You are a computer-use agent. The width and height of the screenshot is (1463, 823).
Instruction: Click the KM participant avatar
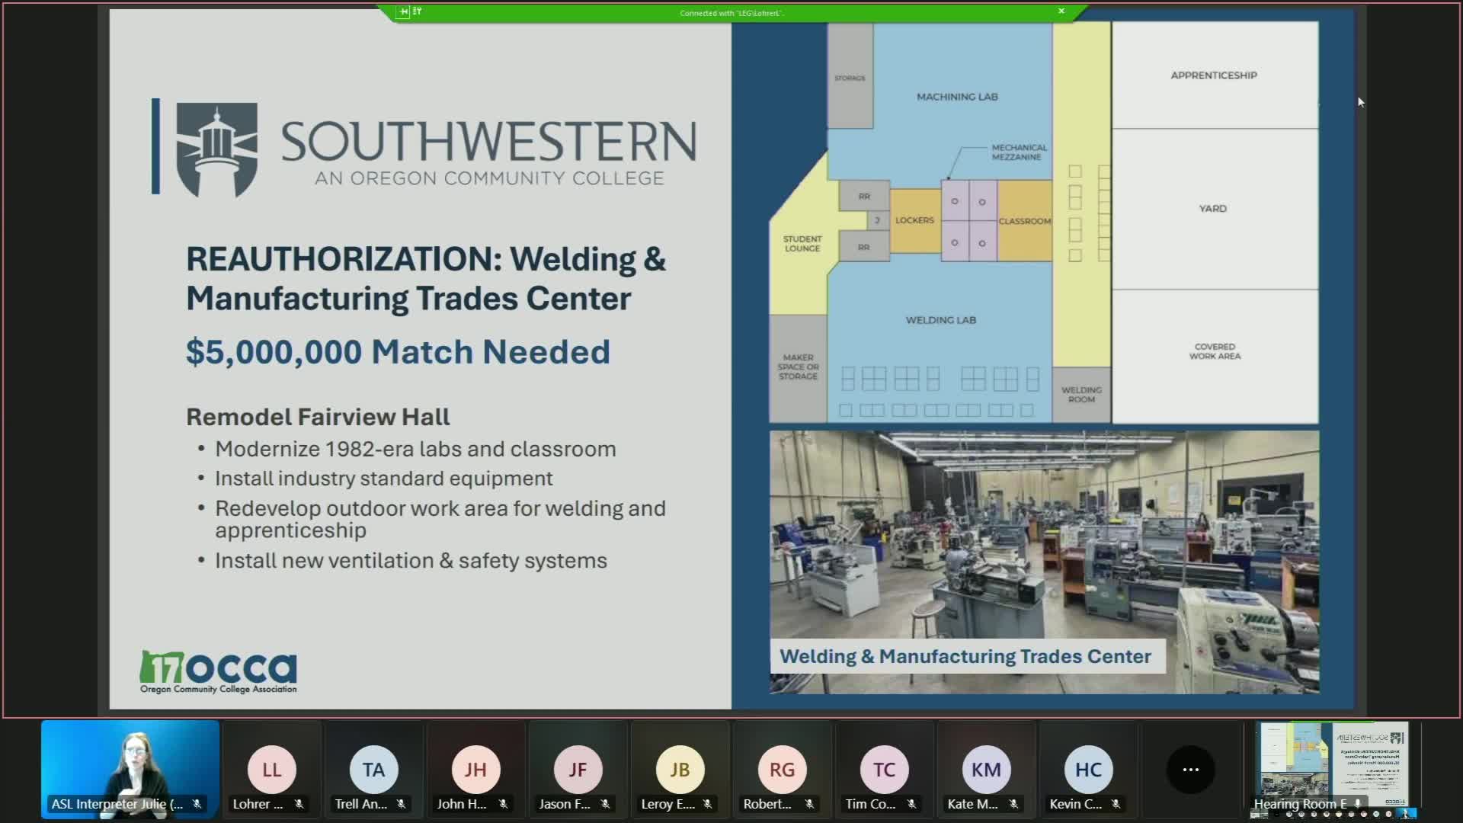[987, 770]
